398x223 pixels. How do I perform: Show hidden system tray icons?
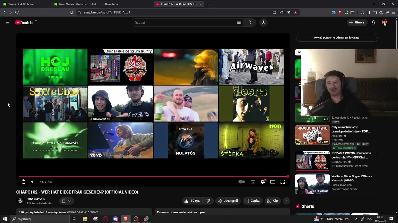[x=357, y=219]
